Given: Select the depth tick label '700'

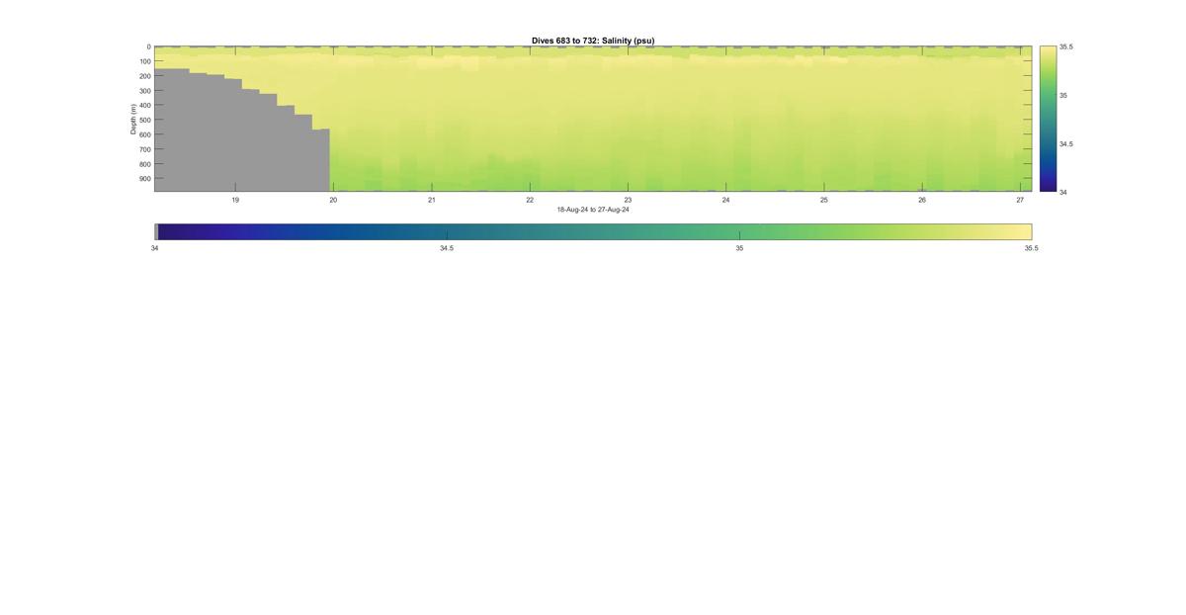Looking at the screenshot, I should click(144, 149).
